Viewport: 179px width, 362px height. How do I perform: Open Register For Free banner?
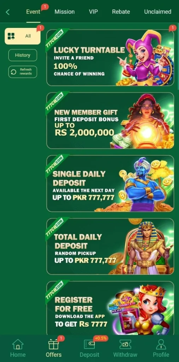pos(110,308)
